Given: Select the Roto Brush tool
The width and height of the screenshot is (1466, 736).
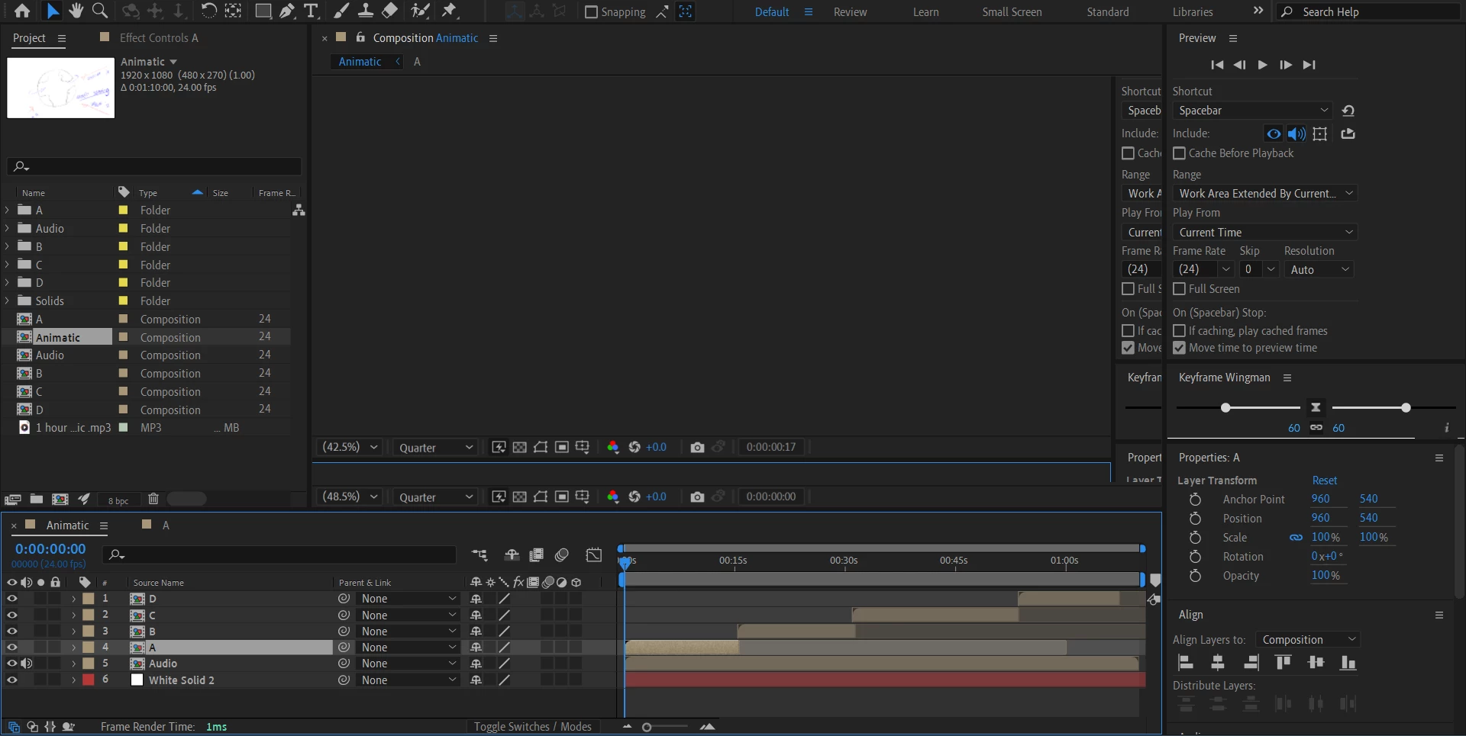Looking at the screenshot, I should 420,11.
